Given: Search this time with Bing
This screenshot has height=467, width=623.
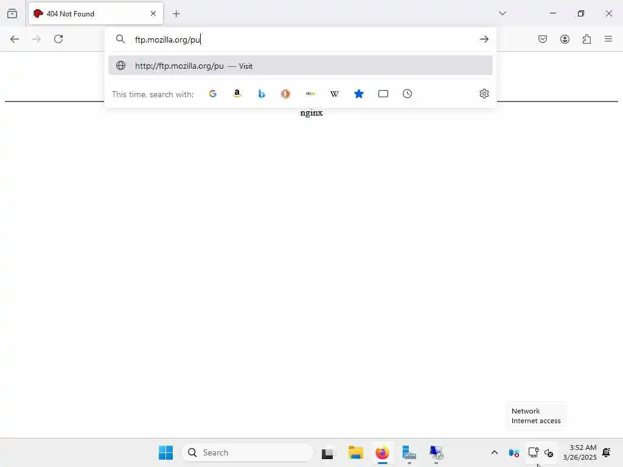Looking at the screenshot, I should (262, 94).
